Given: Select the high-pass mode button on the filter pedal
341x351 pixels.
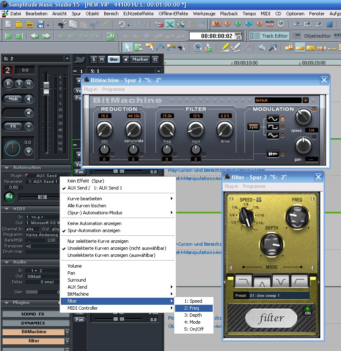Looking at the screenshot, I should (x=299, y=281).
